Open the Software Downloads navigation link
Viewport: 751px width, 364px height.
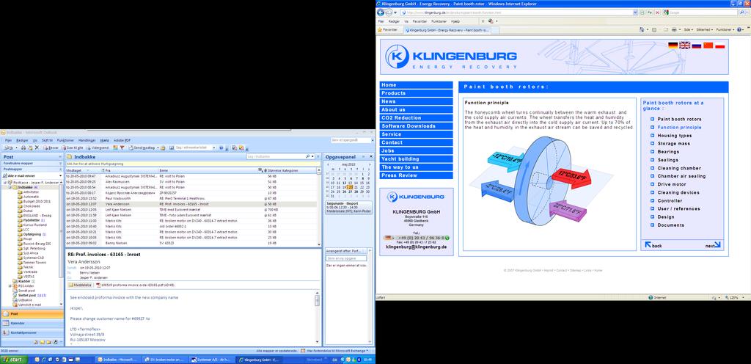[417, 126]
